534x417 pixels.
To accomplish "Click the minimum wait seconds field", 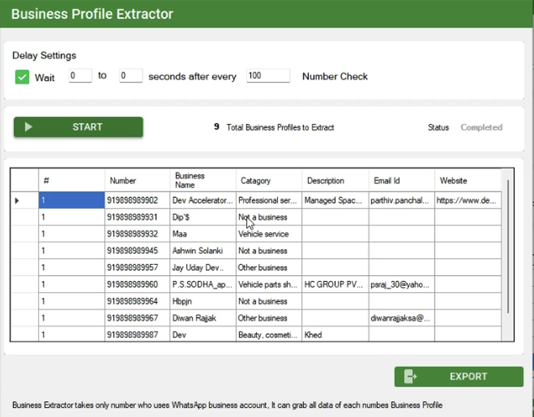I will pyautogui.click(x=80, y=76).
